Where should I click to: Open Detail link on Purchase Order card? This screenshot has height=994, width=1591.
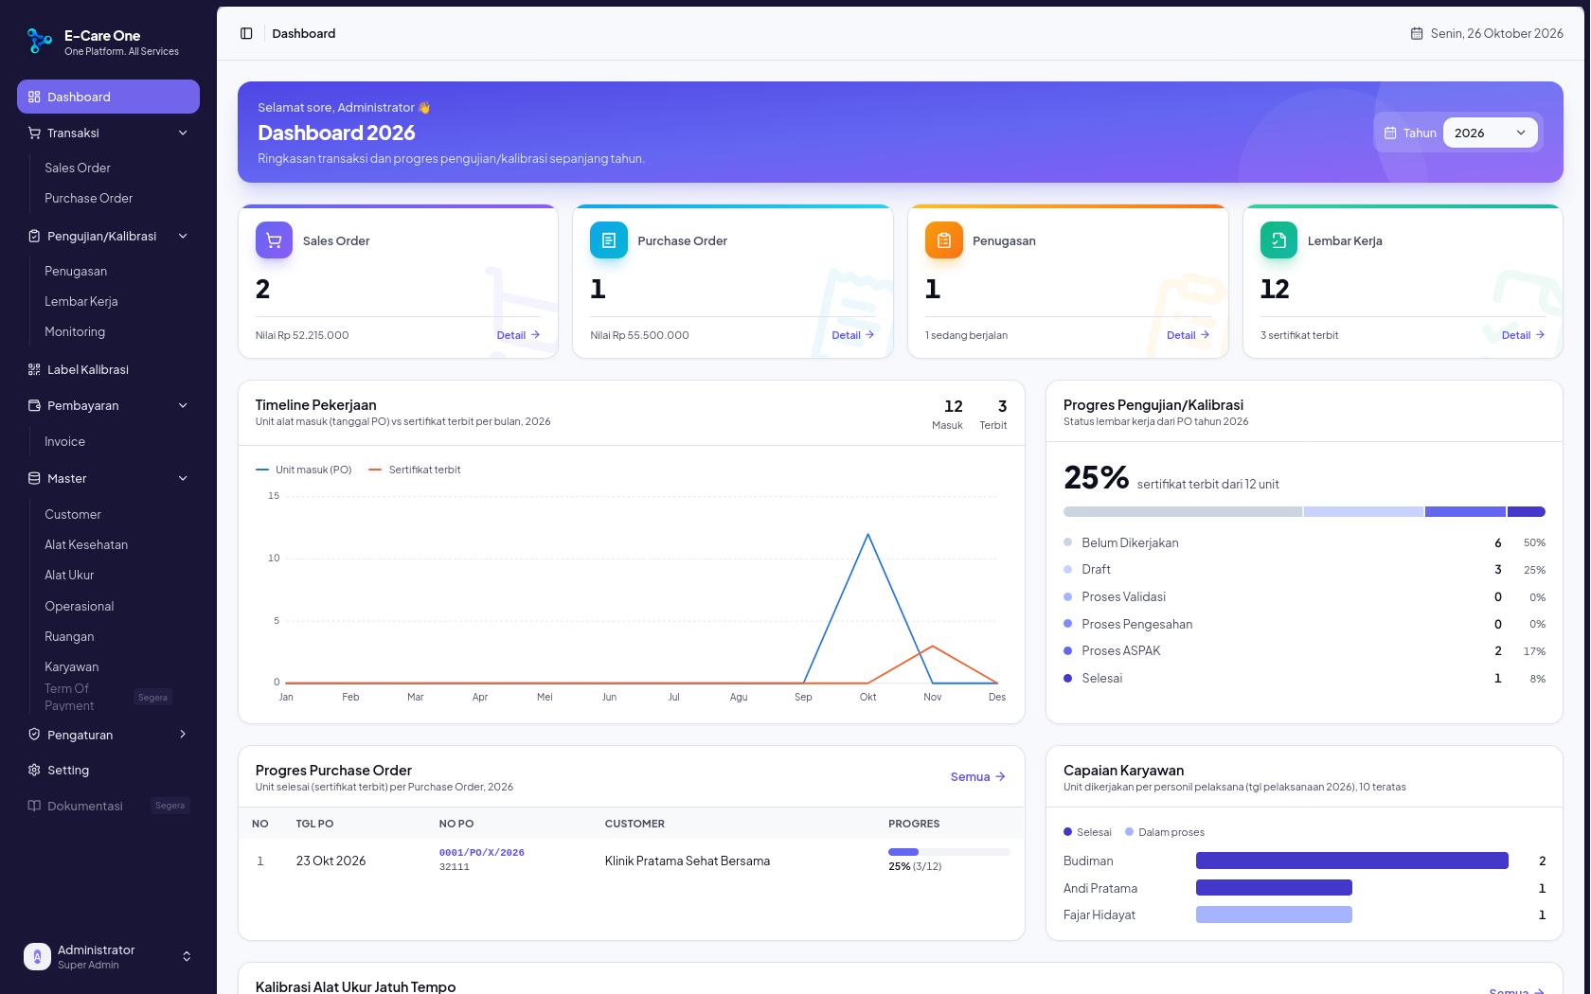click(853, 335)
